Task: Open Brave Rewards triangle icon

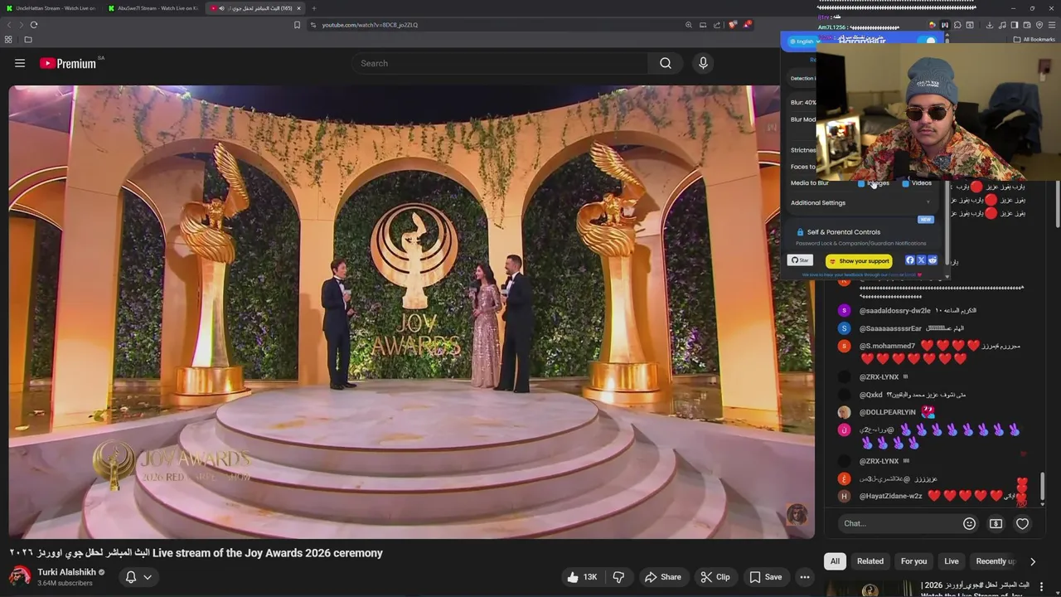Action: pos(747,25)
